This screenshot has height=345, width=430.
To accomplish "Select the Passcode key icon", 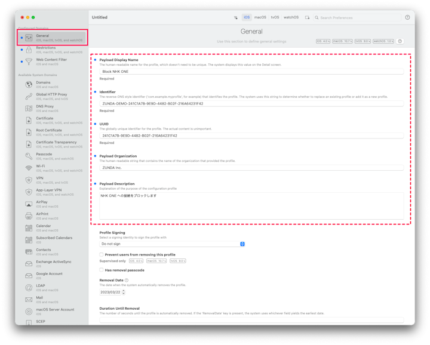I will [29, 156].
